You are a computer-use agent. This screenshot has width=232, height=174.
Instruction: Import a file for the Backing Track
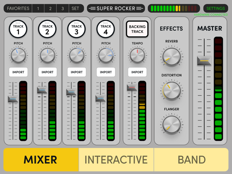137,72
